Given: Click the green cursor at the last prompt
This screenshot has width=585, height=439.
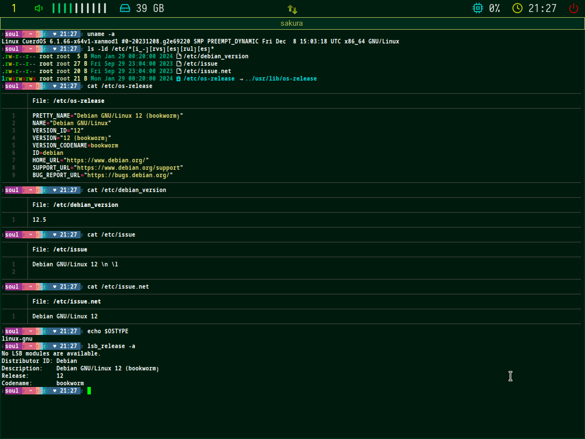Looking at the screenshot, I should tap(89, 391).
